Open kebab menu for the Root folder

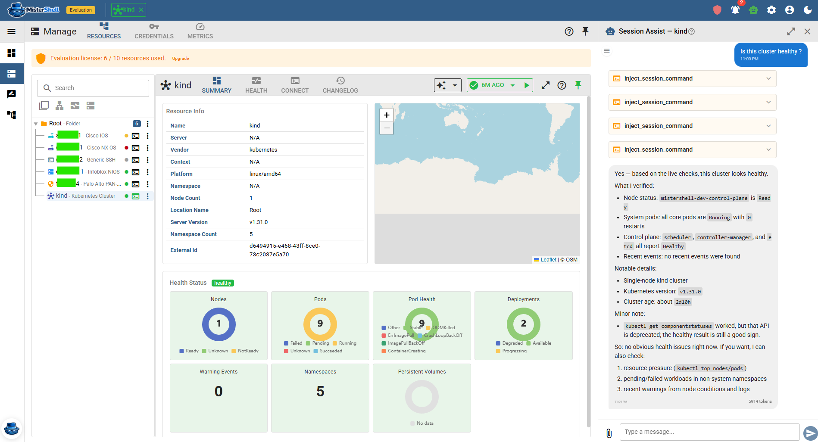tap(147, 124)
